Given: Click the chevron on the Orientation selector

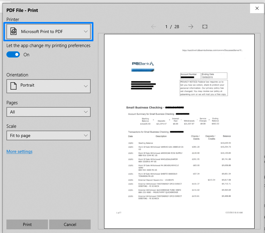Looking at the screenshot, I should coord(86,86).
